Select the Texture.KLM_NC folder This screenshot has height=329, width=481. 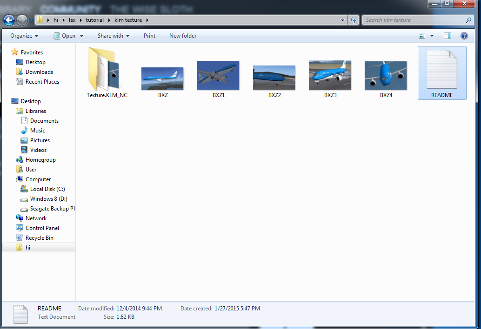tap(107, 73)
